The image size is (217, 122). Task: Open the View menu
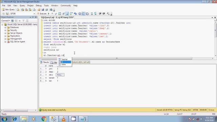coord(15,5)
